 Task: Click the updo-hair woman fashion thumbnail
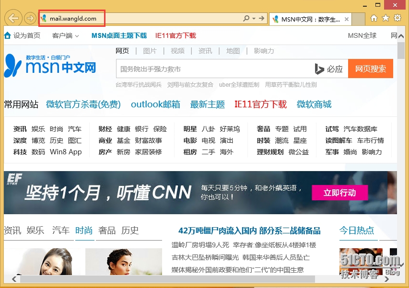[x=124, y=262]
